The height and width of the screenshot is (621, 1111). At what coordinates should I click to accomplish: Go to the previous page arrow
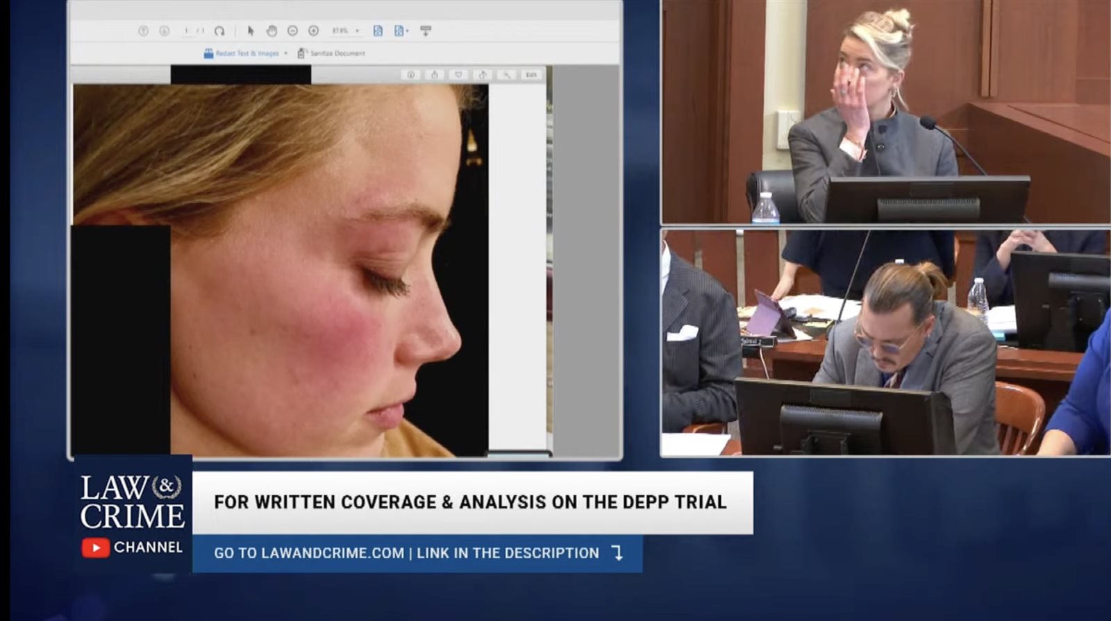144,31
